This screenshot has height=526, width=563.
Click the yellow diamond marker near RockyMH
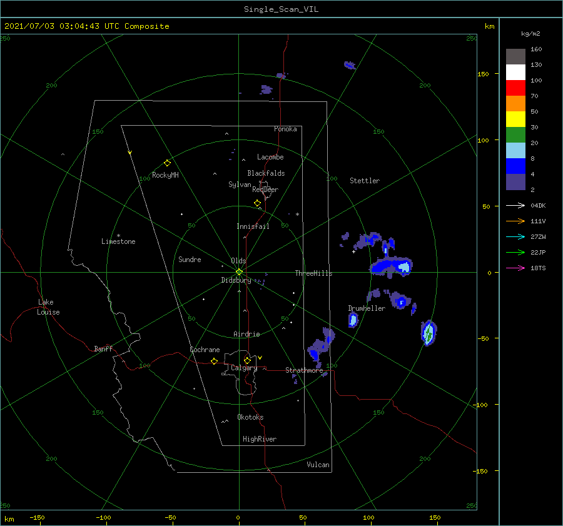click(x=167, y=163)
